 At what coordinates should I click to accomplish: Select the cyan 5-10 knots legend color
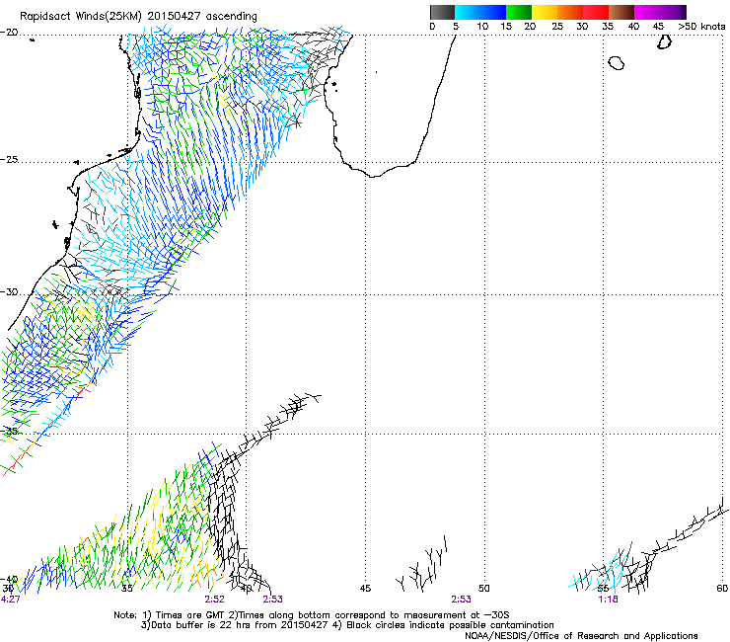click(x=467, y=12)
